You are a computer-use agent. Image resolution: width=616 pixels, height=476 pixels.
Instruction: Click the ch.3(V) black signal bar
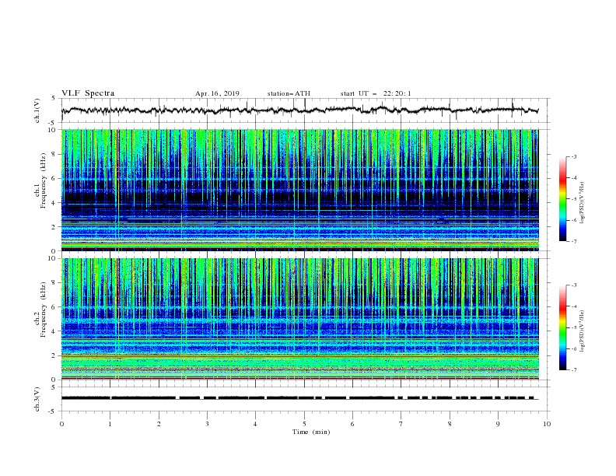(297, 398)
